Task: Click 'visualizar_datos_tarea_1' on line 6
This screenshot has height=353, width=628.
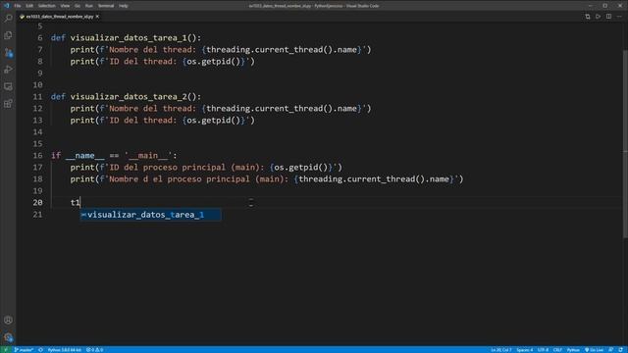Action: [x=129, y=38]
